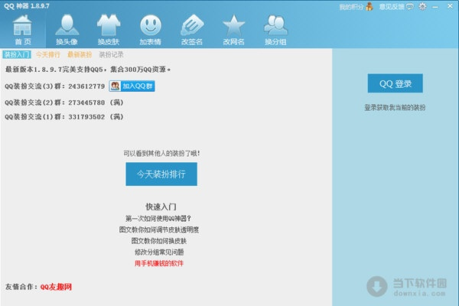
Task: Click the 最新版本1.8.9.7 announcement text
Action: [88, 70]
